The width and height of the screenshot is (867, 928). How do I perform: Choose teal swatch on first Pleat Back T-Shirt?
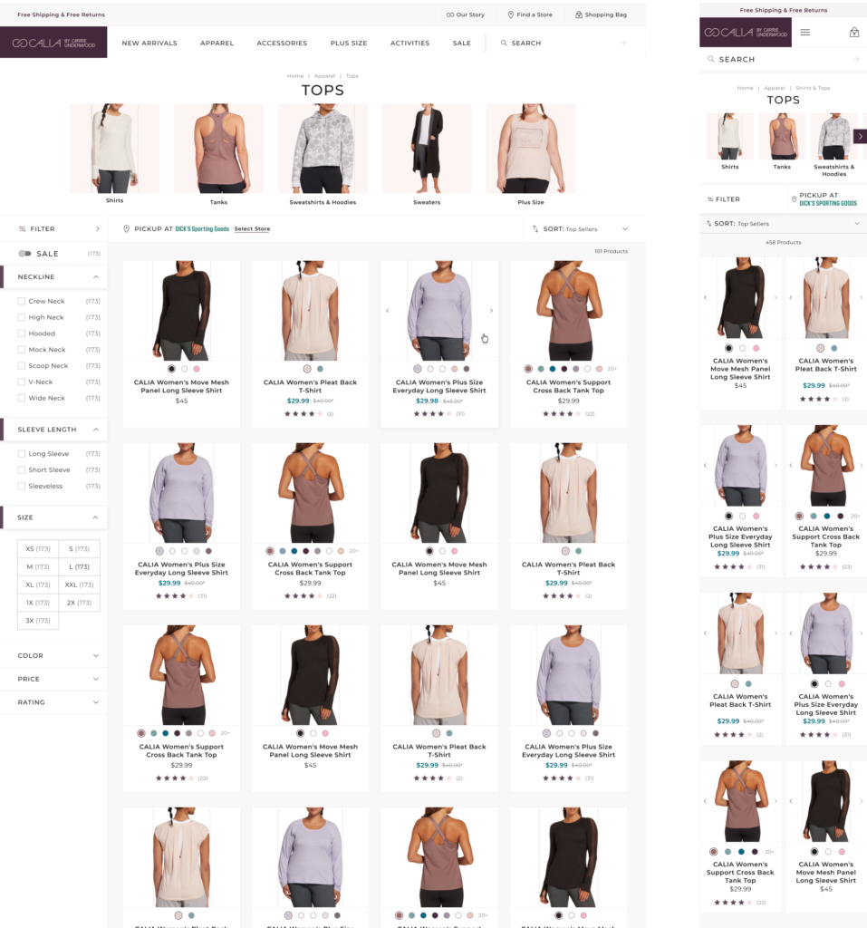320,369
